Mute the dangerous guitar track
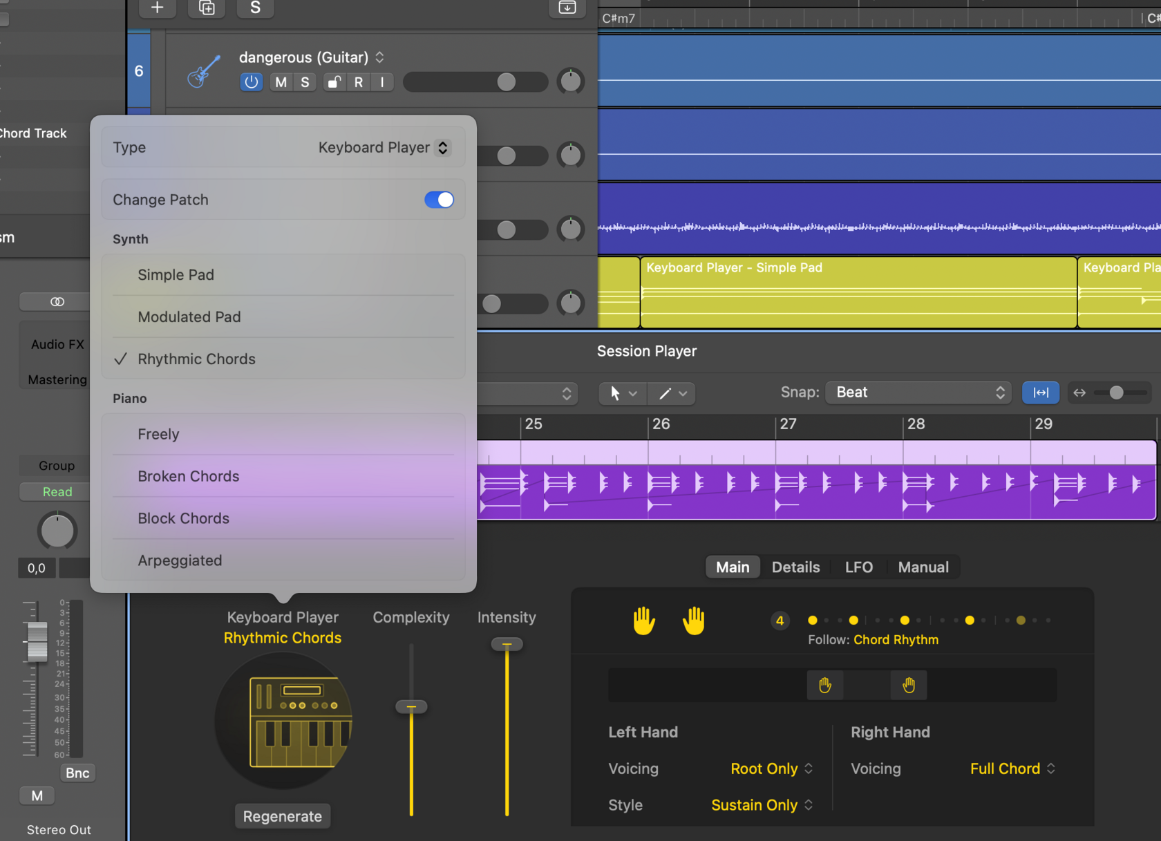 click(280, 82)
